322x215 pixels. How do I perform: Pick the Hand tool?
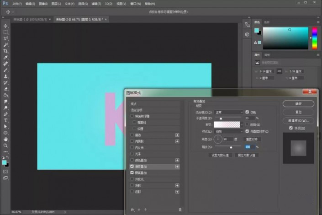(x=5, y=139)
